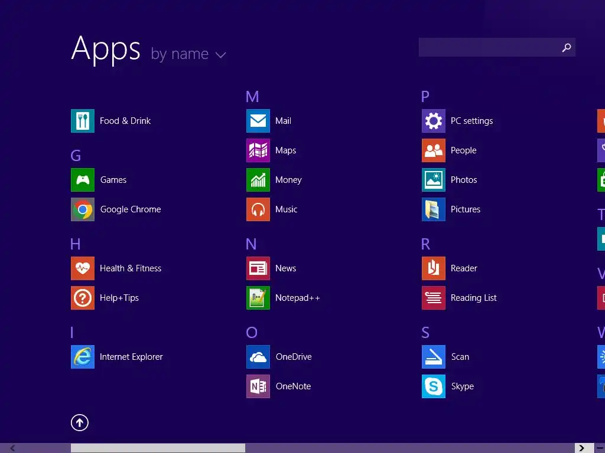Click the scrollbar right arrow

pos(581,448)
